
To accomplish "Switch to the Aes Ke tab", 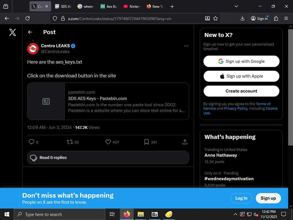I will (x=109, y=6).
